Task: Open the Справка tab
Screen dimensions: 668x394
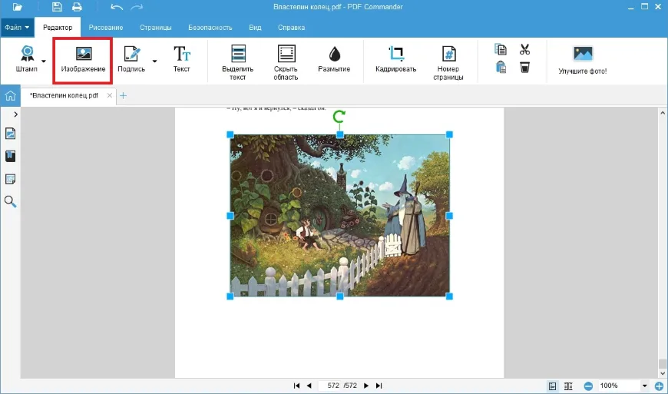Action: point(292,27)
